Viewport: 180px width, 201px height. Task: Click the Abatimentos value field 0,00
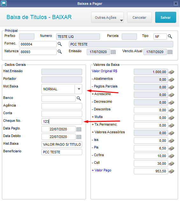(x=151, y=80)
